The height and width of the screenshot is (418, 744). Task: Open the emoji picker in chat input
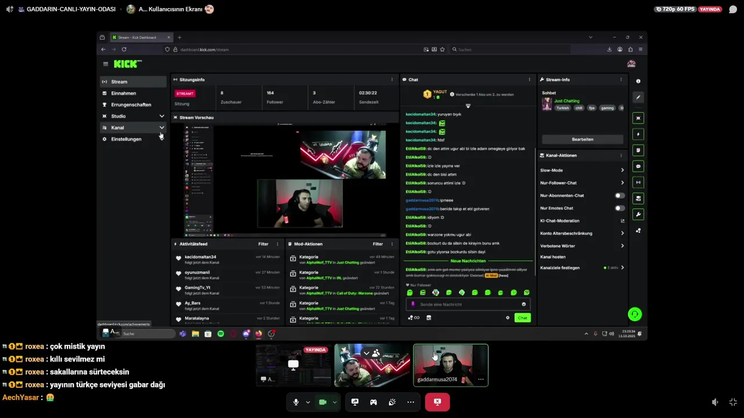point(524,304)
